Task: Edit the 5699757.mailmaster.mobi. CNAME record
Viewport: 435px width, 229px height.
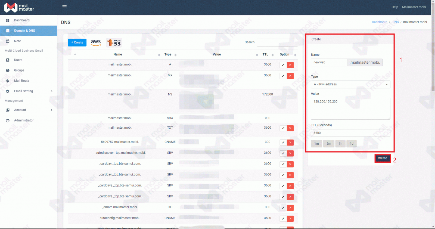Action: coord(283,143)
